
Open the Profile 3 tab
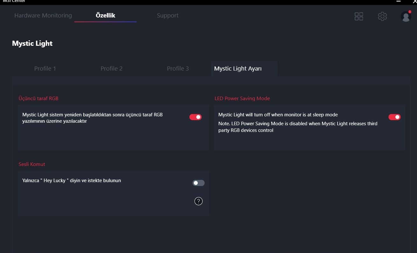tap(178, 68)
